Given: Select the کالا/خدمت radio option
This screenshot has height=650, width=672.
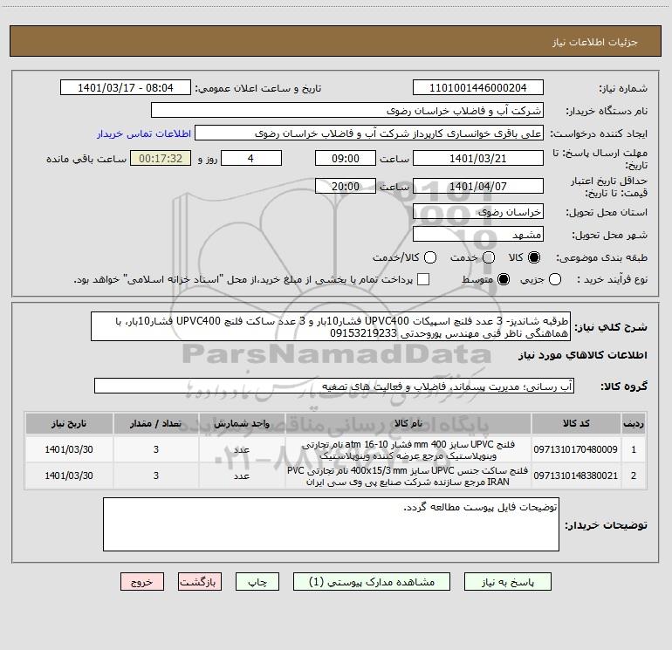Looking at the screenshot, I should (430, 257).
